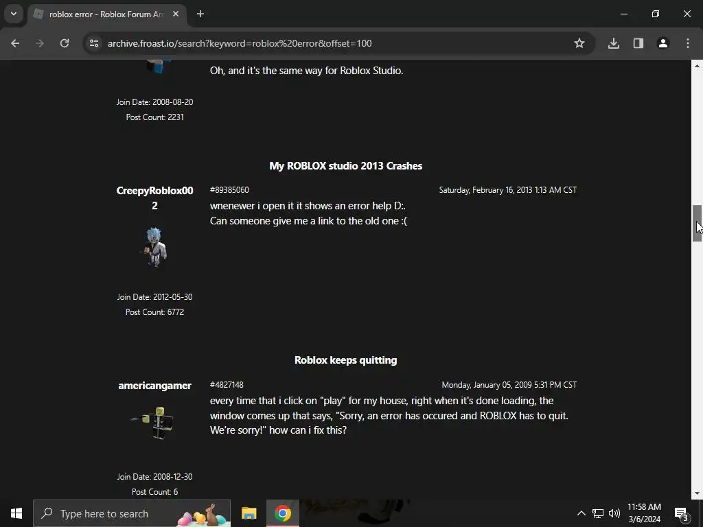Image resolution: width=703 pixels, height=527 pixels.
Task: Click Post Count: 6772 text
Action: click(154, 312)
